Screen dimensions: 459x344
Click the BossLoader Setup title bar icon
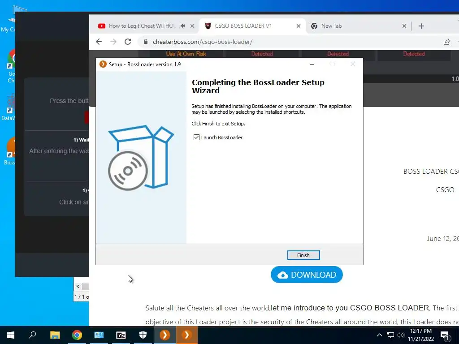point(103,64)
